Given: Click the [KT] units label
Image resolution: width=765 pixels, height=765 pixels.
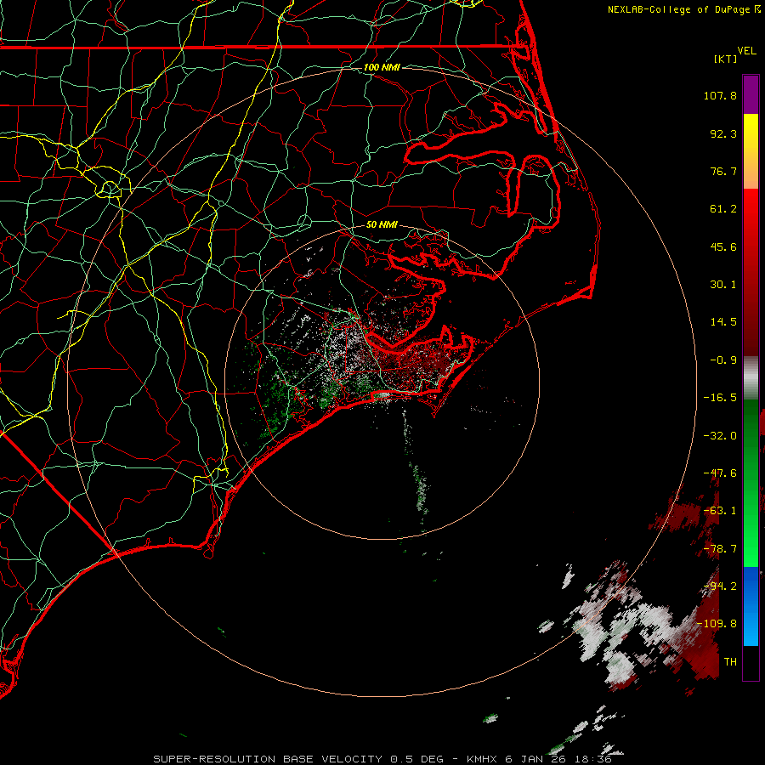Looking at the screenshot, I should [x=726, y=59].
